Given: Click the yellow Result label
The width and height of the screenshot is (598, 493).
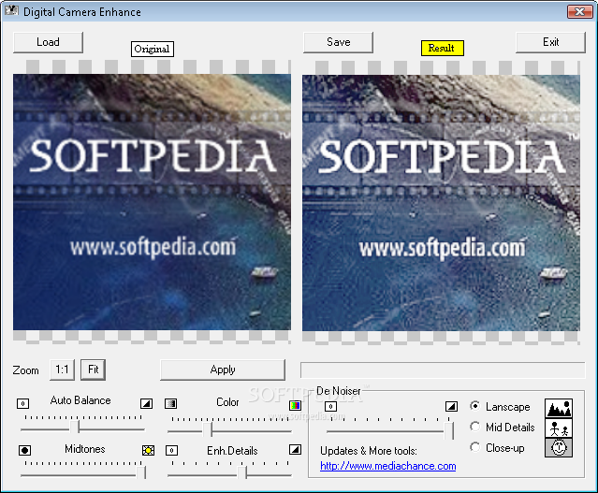Looking at the screenshot, I should tap(443, 48).
